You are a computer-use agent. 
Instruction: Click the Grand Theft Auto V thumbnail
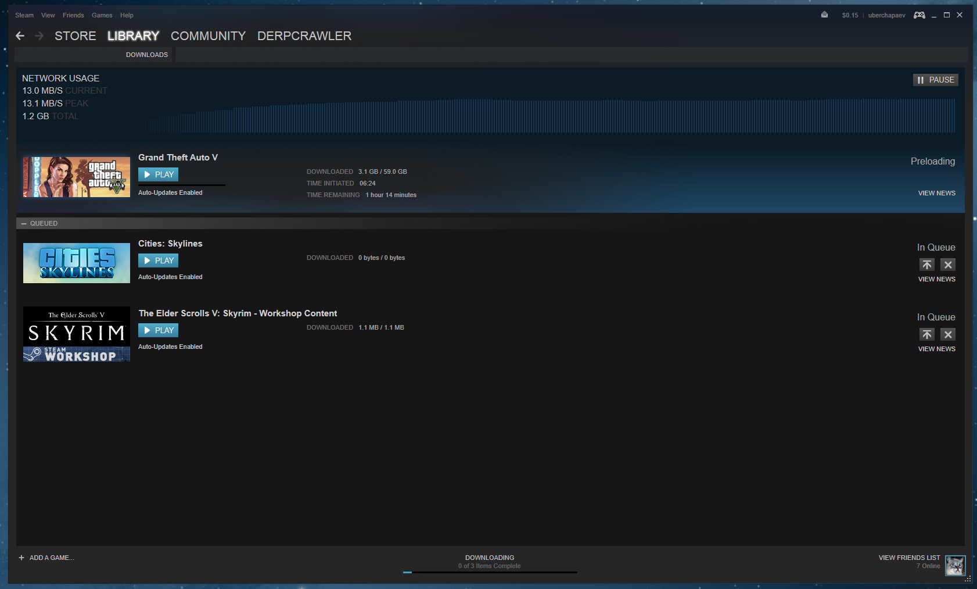click(x=77, y=177)
